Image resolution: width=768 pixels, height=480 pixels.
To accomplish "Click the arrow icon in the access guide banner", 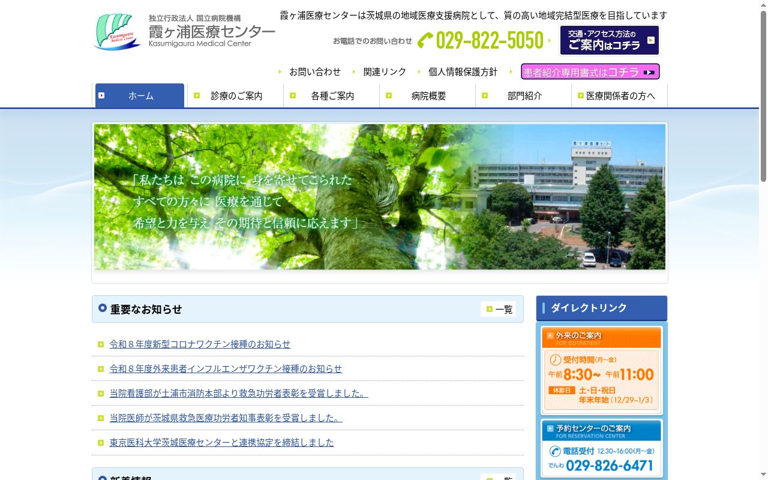I will click(x=650, y=41).
